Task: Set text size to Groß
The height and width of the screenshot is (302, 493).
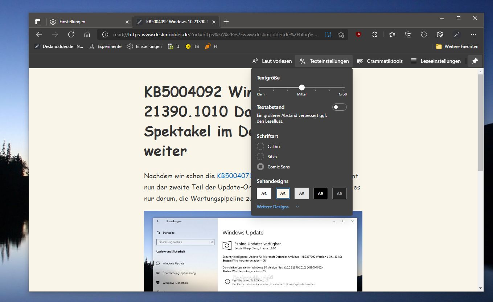Action: pyautogui.click(x=343, y=94)
